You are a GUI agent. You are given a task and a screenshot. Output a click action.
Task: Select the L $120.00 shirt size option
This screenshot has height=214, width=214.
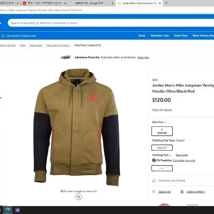click(x=162, y=131)
